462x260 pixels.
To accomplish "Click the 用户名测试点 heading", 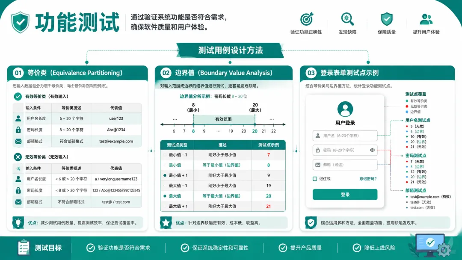I will click(418, 120).
